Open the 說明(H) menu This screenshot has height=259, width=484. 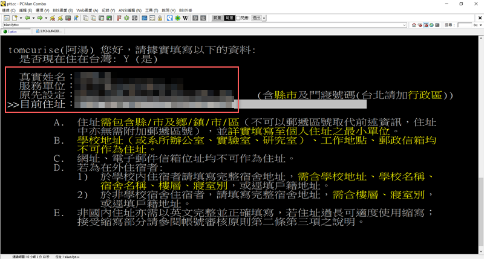tap(169, 10)
